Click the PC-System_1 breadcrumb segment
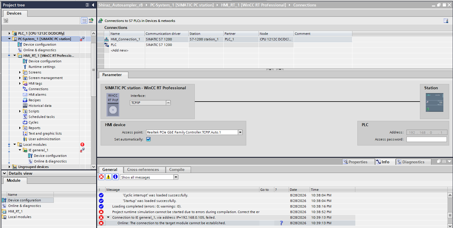Image resolution: width=453 pixels, height=228 pixels. (182, 5)
